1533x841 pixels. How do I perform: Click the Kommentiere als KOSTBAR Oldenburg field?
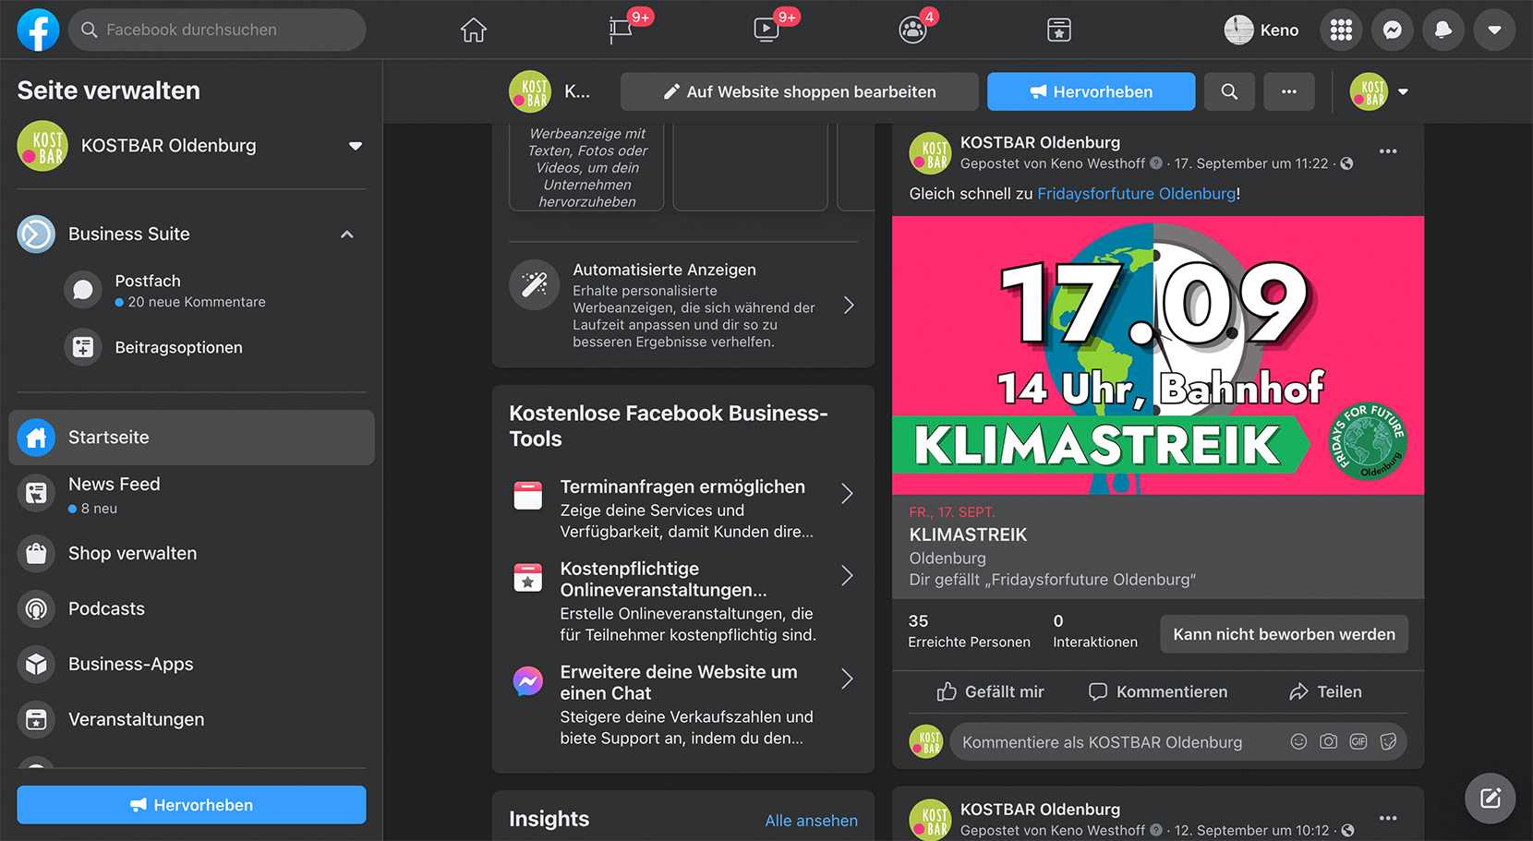(1102, 741)
